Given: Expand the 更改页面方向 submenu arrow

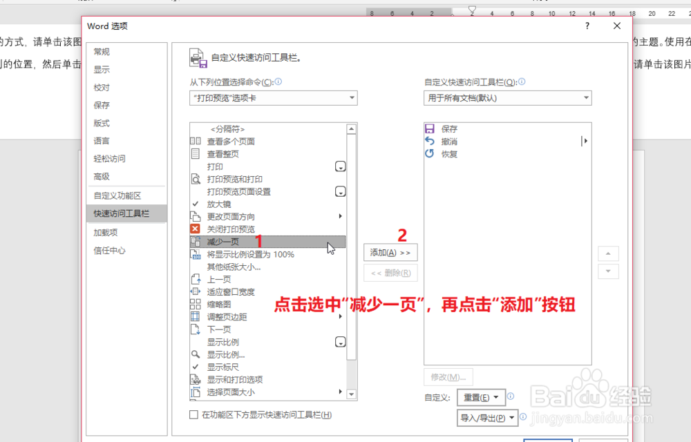Looking at the screenshot, I should click(x=340, y=216).
